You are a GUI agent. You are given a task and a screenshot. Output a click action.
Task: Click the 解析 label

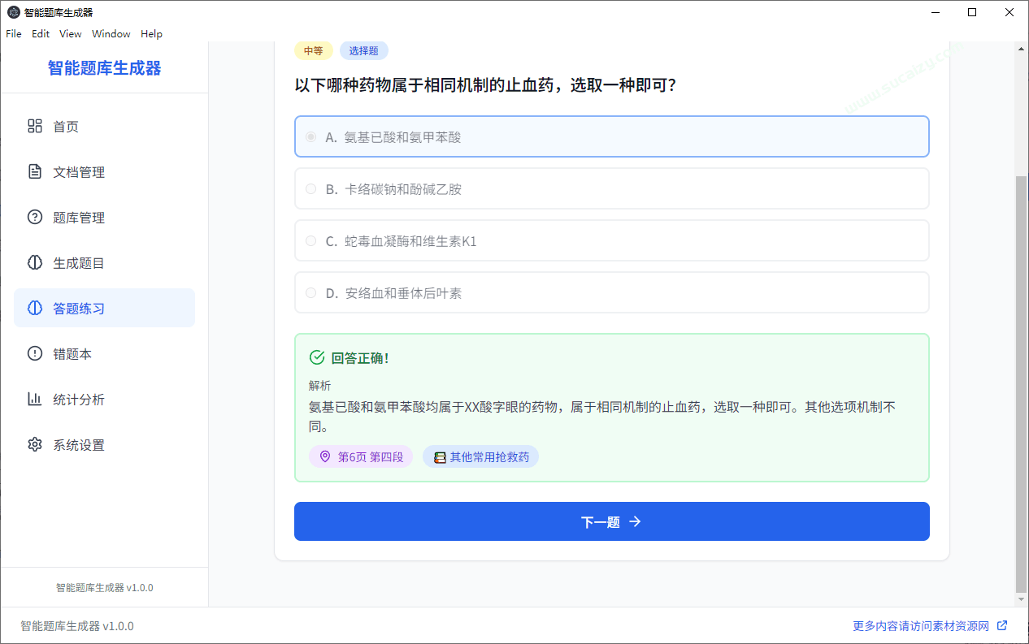click(319, 386)
